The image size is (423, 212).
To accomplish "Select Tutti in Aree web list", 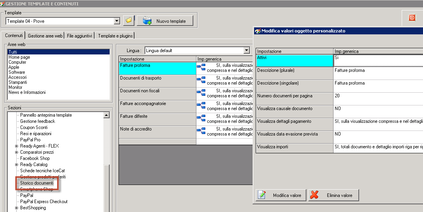I will click(x=58, y=52).
